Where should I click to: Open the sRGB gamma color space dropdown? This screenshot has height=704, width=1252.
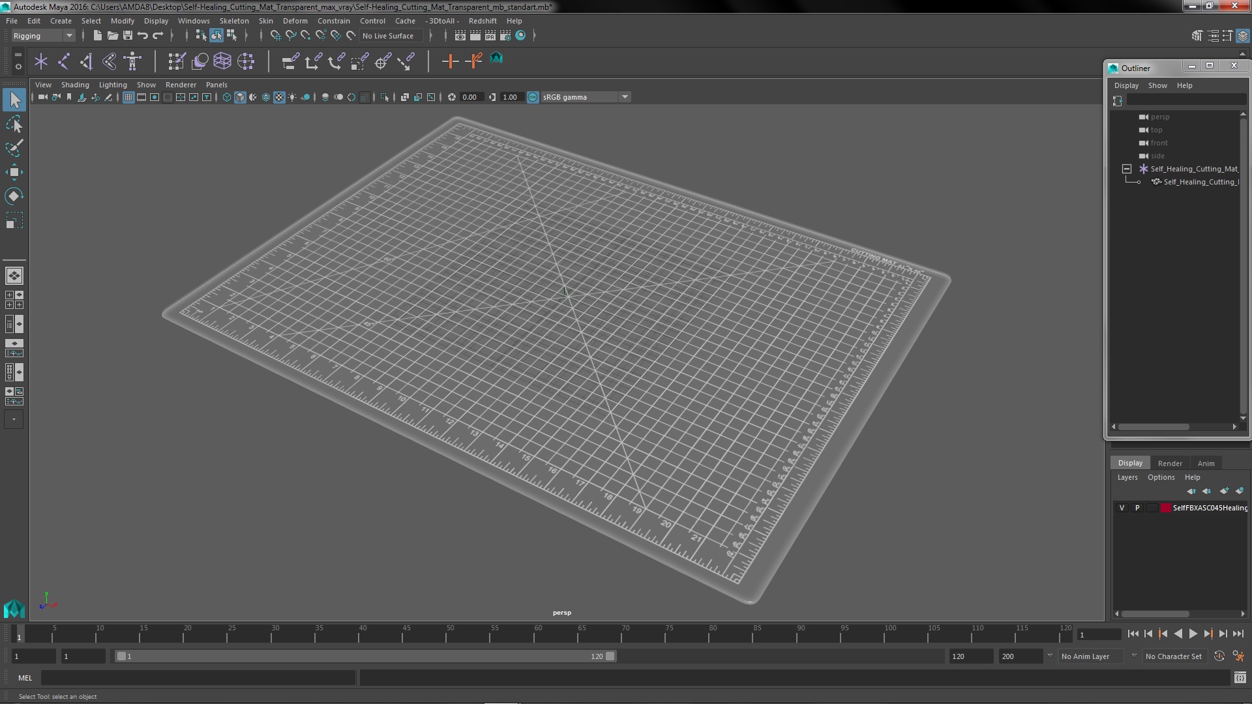coord(625,97)
